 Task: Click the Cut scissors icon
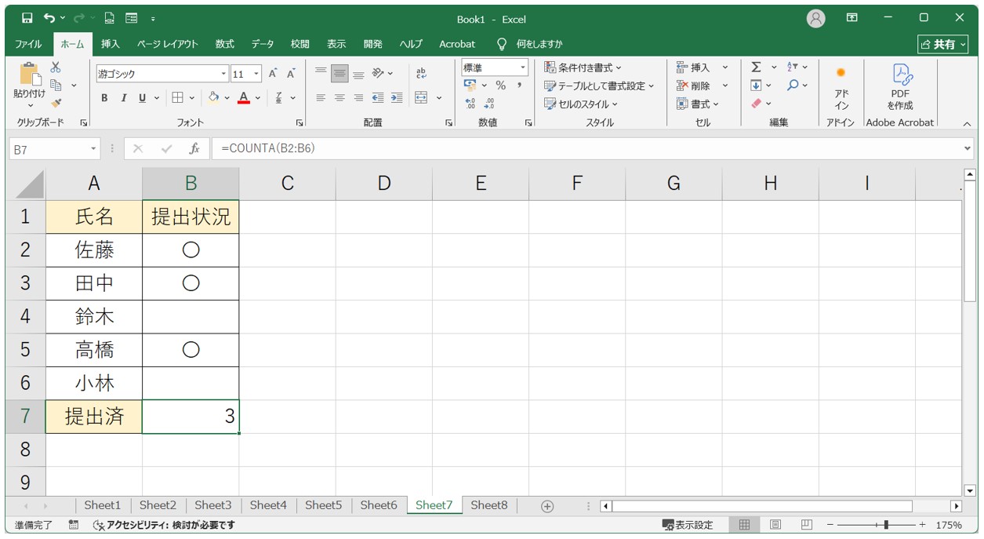pyautogui.click(x=56, y=68)
